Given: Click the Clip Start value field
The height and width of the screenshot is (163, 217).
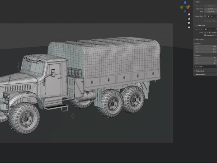Looking at the screenshot, I should coord(211,9).
